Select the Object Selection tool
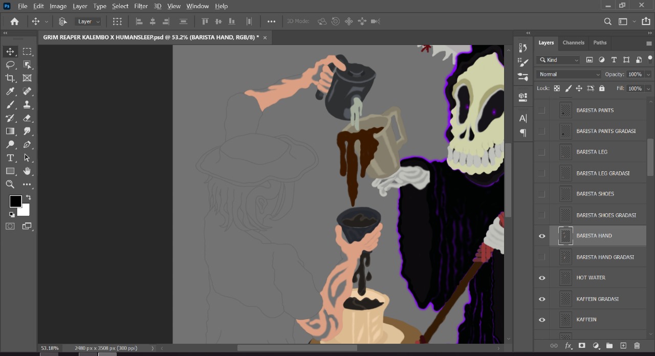Screen dimensions: 655x356 pos(27,65)
